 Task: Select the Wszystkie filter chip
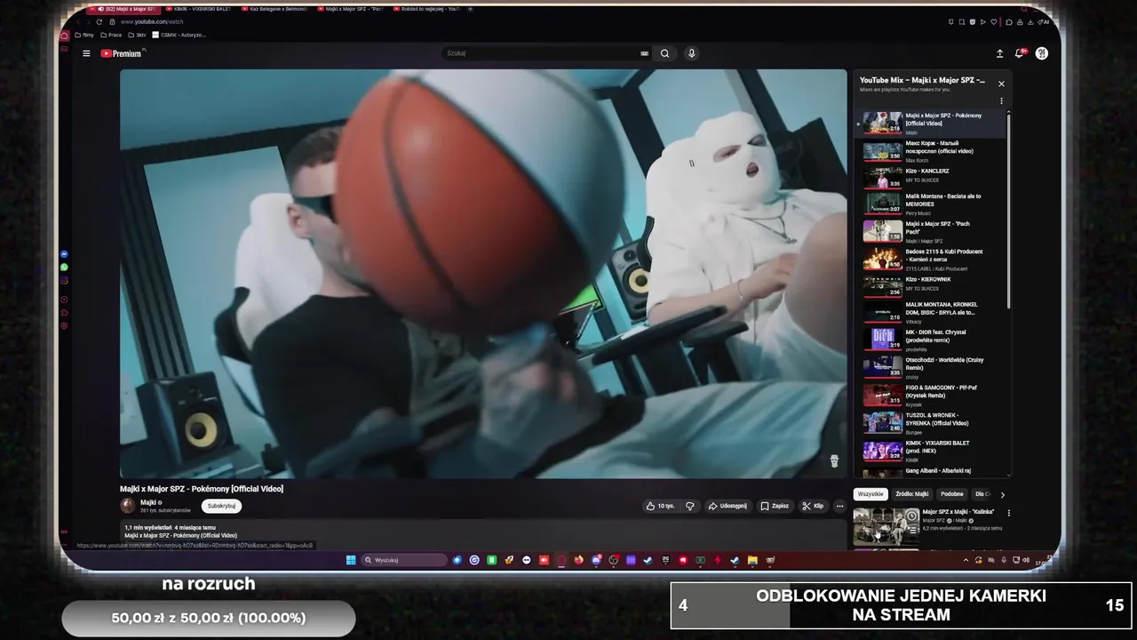coord(871,494)
